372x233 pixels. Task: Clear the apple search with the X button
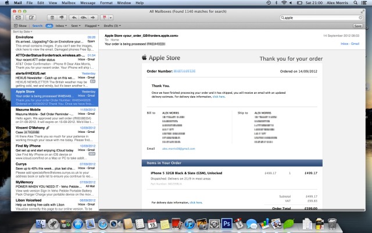click(x=360, y=17)
